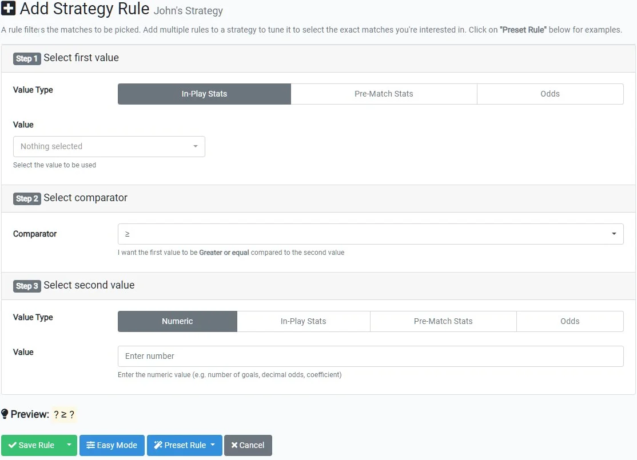637x460 pixels.
Task: Click the plus icon beside Add Strategy Rule
Action: (x=9, y=9)
